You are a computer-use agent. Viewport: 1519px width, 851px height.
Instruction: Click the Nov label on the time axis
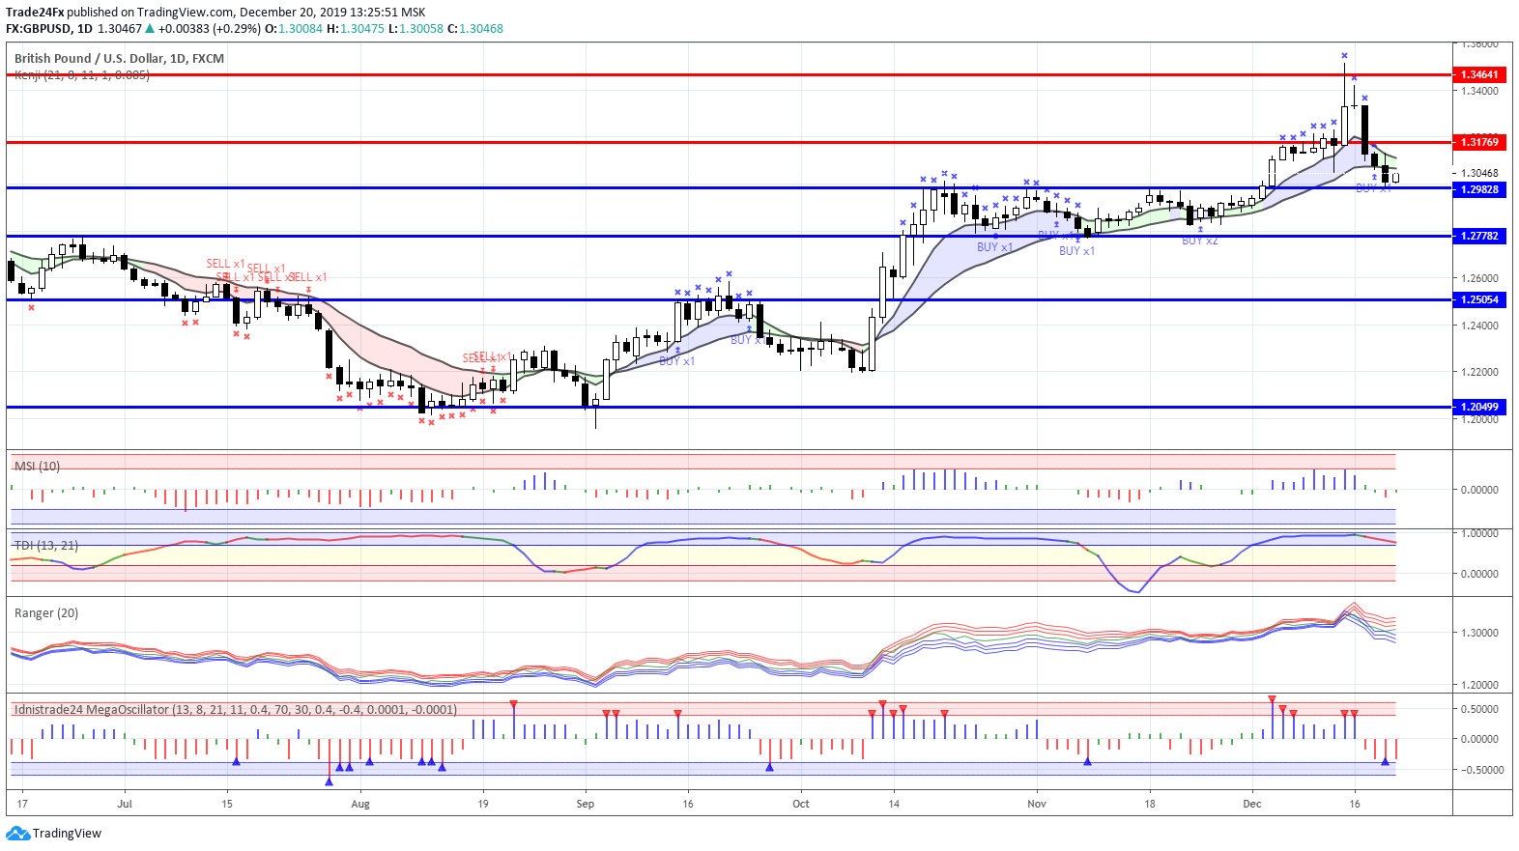coord(1037,803)
